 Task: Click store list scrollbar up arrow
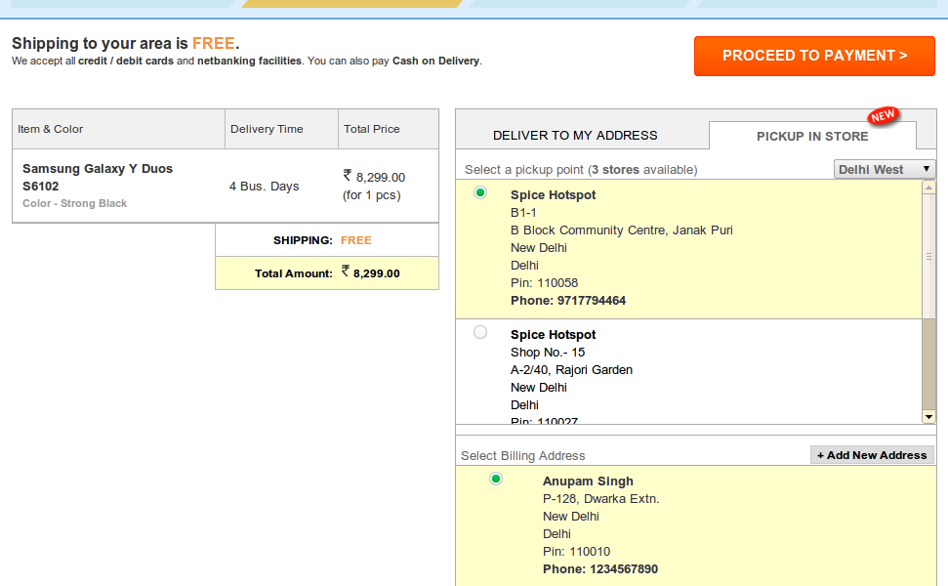click(928, 187)
